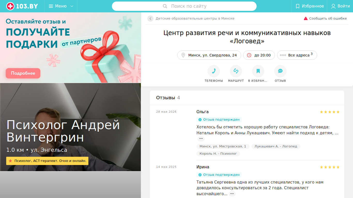Click the address chip Минск, ул. Свердлова, 24
This screenshot has width=353, height=198.
tap(209, 55)
